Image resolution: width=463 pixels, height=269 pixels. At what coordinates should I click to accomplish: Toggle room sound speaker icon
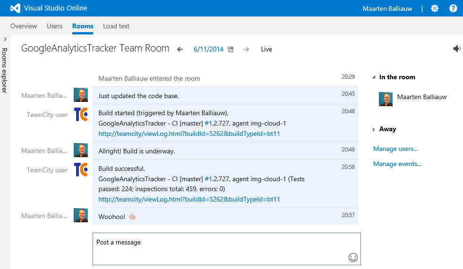coord(457,48)
